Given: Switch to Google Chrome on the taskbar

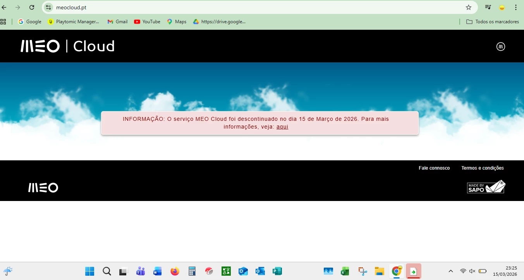Looking at the screenshot, I should (x=397, y=271).
